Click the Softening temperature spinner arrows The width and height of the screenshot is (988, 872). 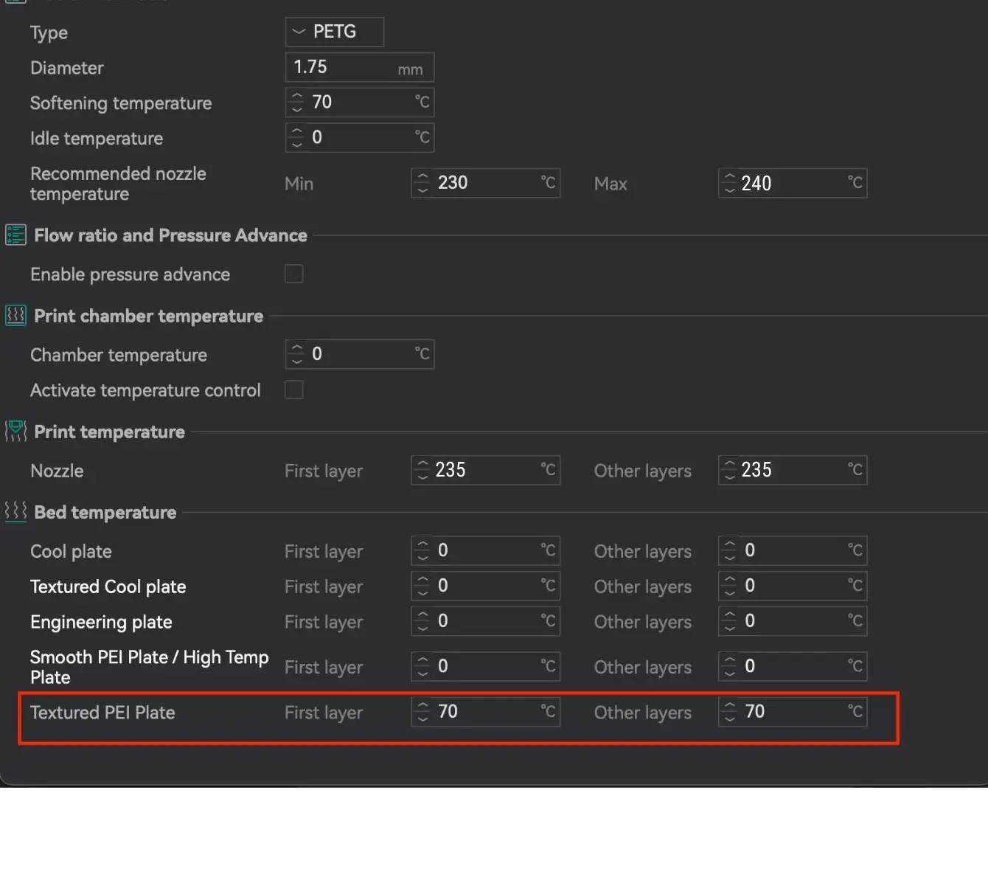click(x=297, y=103)
